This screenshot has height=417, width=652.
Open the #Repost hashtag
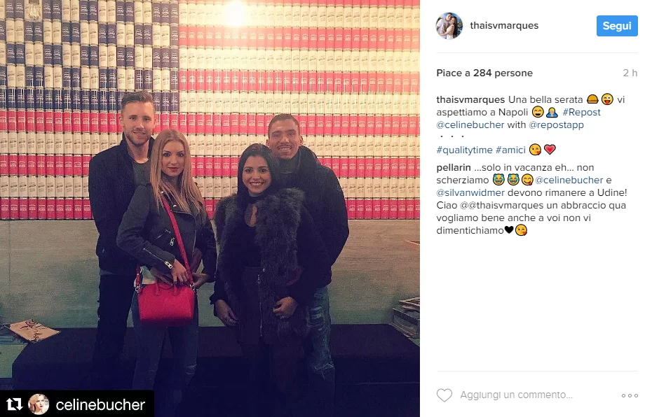[x=581, y=112]
